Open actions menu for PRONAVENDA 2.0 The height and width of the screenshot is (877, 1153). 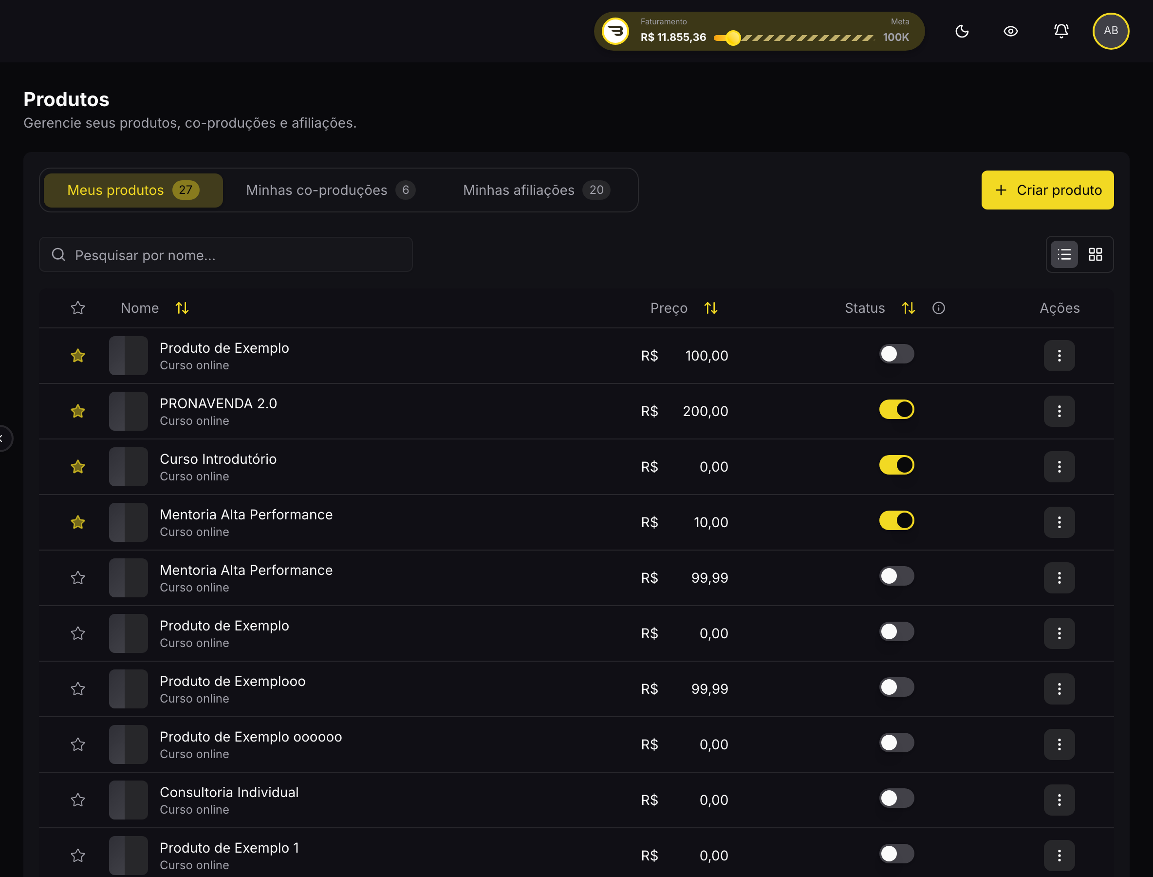coord(1059,411)
